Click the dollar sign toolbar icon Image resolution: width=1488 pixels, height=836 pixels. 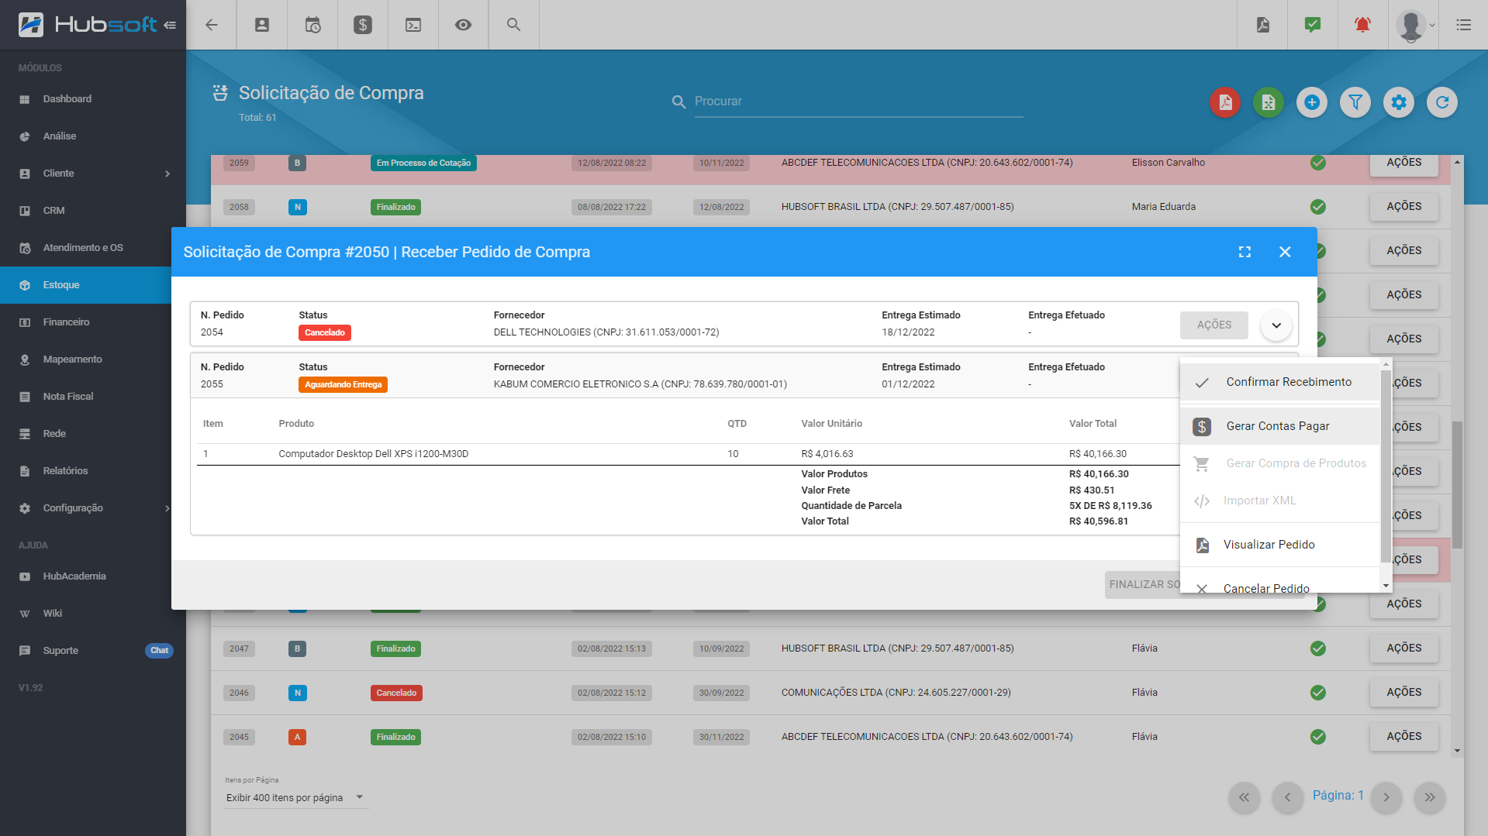tap(363, 25)
